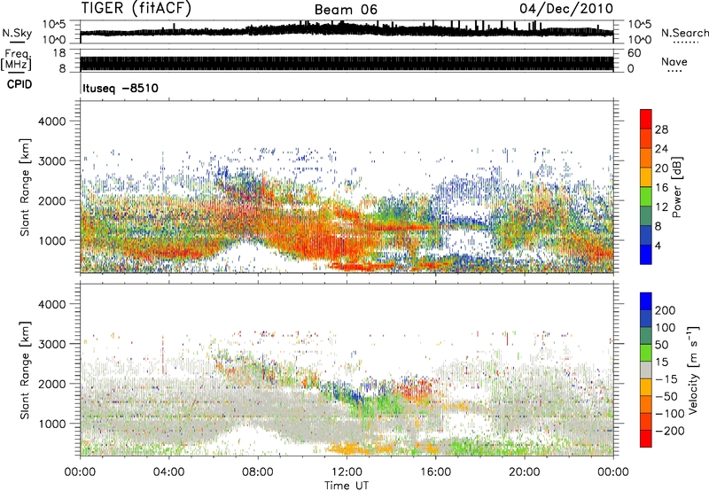Click the 'Freq. [MHz]' axis label
709x491 pixels.
point(17,59)
